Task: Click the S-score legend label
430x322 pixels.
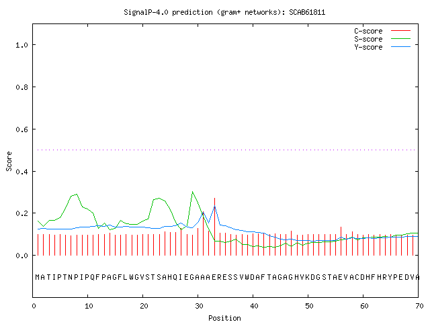Action: click(368, 39)
